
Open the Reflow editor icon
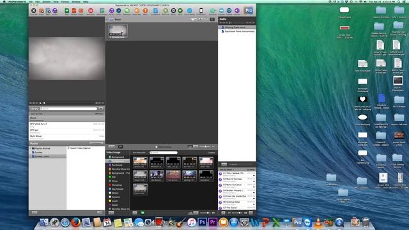click(x=74, y=11)
